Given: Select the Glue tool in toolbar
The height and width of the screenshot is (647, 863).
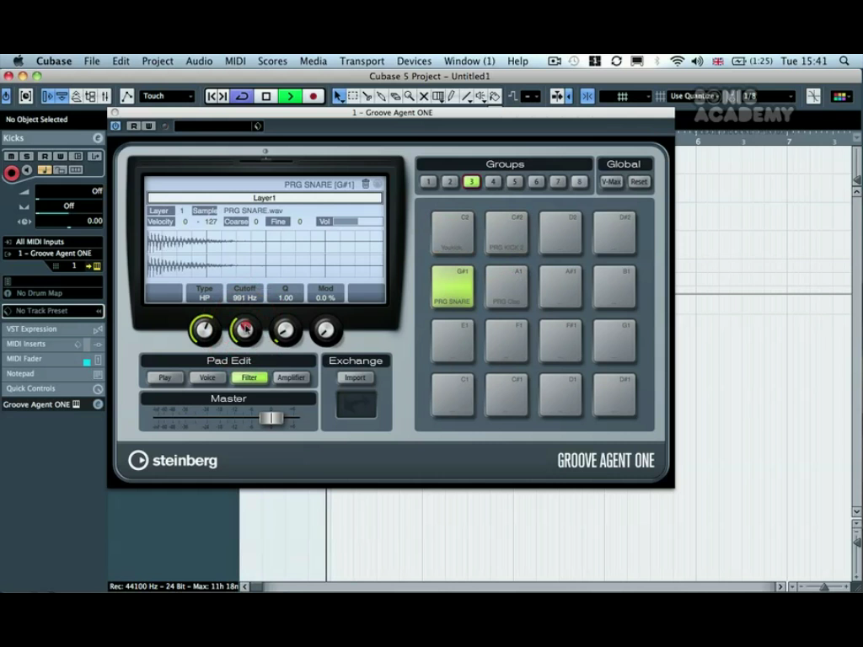Looking at the screenshot, I should coord(381,96).
